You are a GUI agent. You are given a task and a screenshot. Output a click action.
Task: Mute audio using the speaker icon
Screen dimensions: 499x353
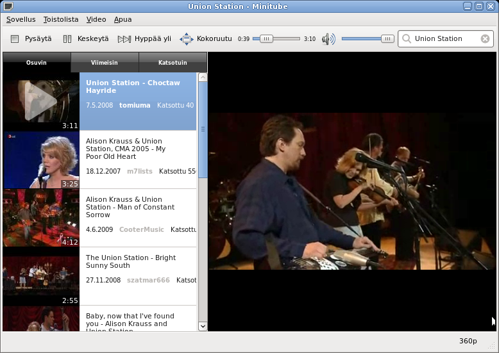[328, 39]
